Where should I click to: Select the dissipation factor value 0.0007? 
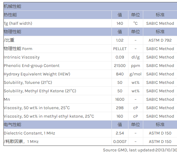pyautogui.click(x=120, y=141)
